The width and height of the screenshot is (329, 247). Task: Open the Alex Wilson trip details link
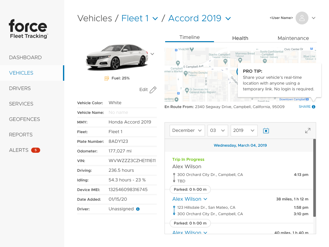[187, 199]
